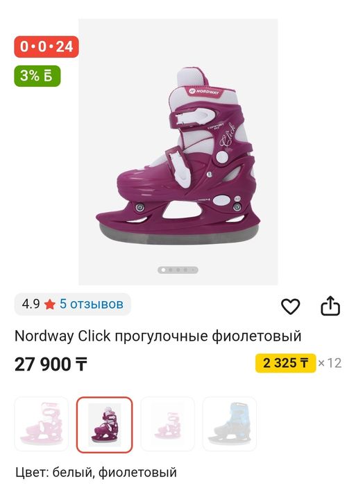Screen dimensions: 356x486
Task: Tap the red star rating icon
Action: pos(49,305)
